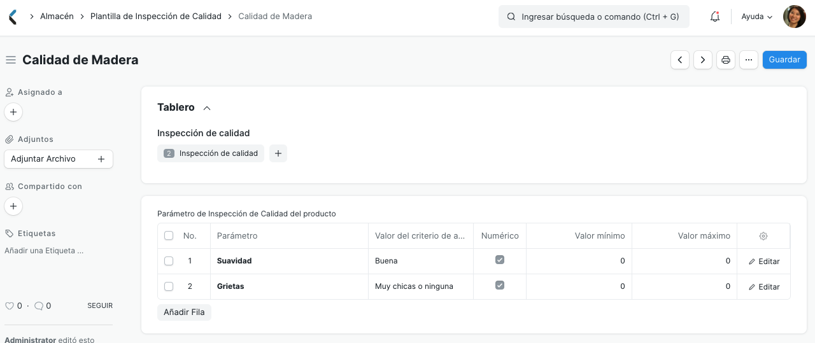Add new Inspección de calidad plus

[278, 153]
